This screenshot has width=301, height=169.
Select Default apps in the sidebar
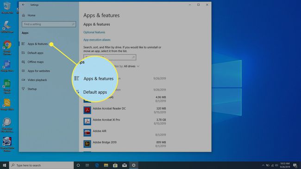(x=36, y=53)
